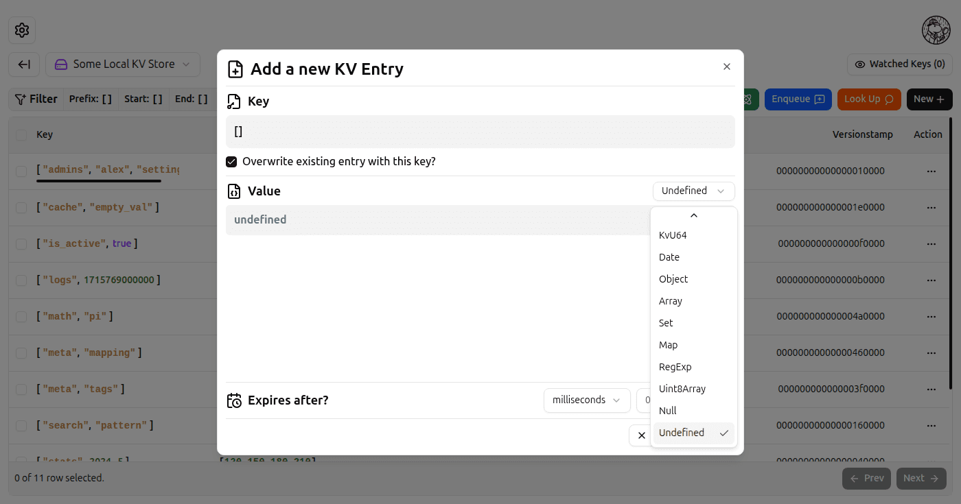
Task: Open actions menu for versionstamp 00000000000000160000
Action: [x=931, y=425]
